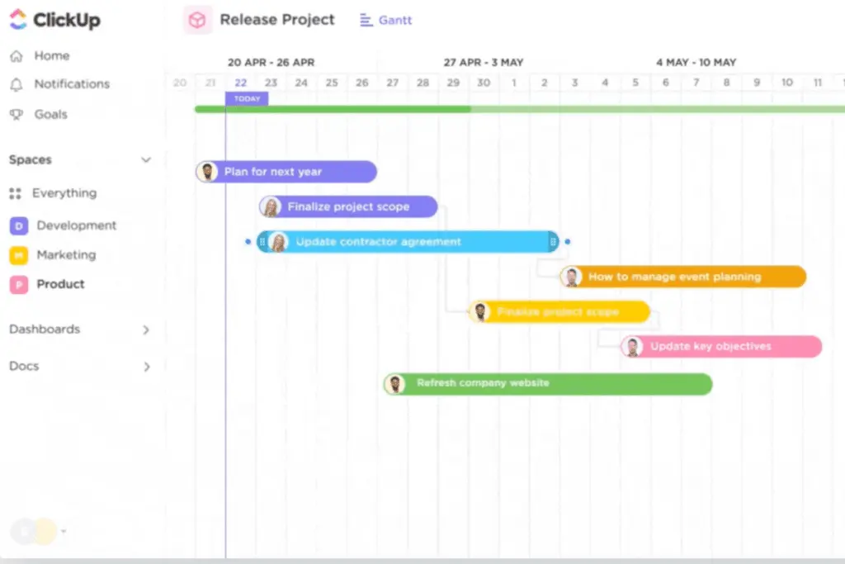
Task: Grab right resize handle of Update contractor agreement
Action: coord(553,242)
